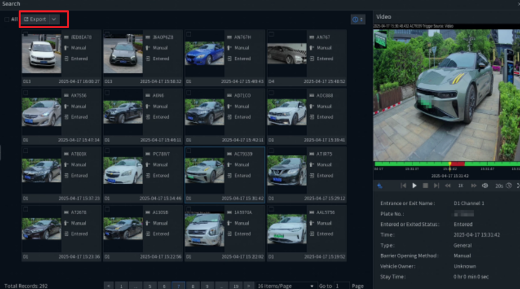Select checkbox on the ACT9339 record

(x=189, y=150)
